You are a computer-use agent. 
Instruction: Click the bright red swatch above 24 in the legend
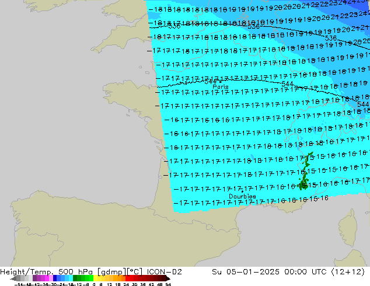point(127,278)
